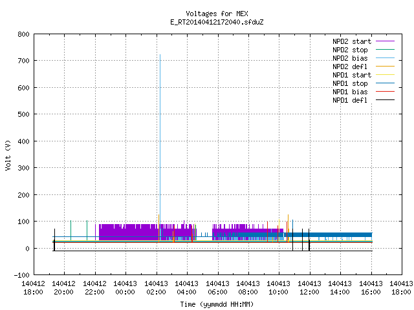Click the first green spike near 20:00
This screenshot has width=414, height=310.
(x=71, y=230)
